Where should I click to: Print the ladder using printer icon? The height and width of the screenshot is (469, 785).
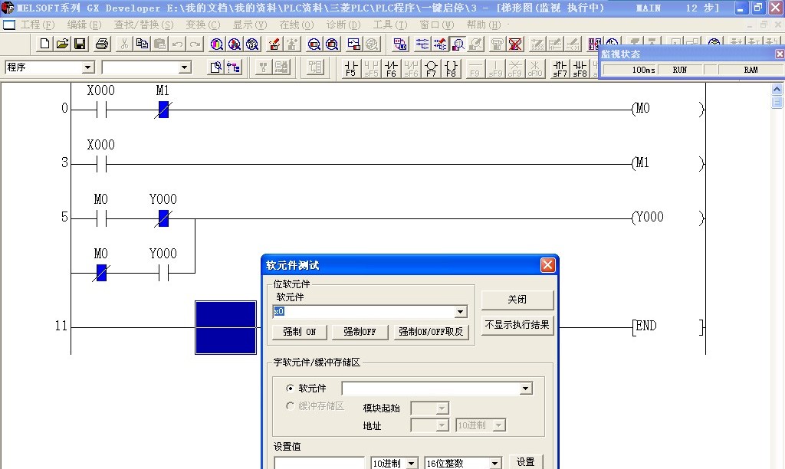(x=102, y=44)
